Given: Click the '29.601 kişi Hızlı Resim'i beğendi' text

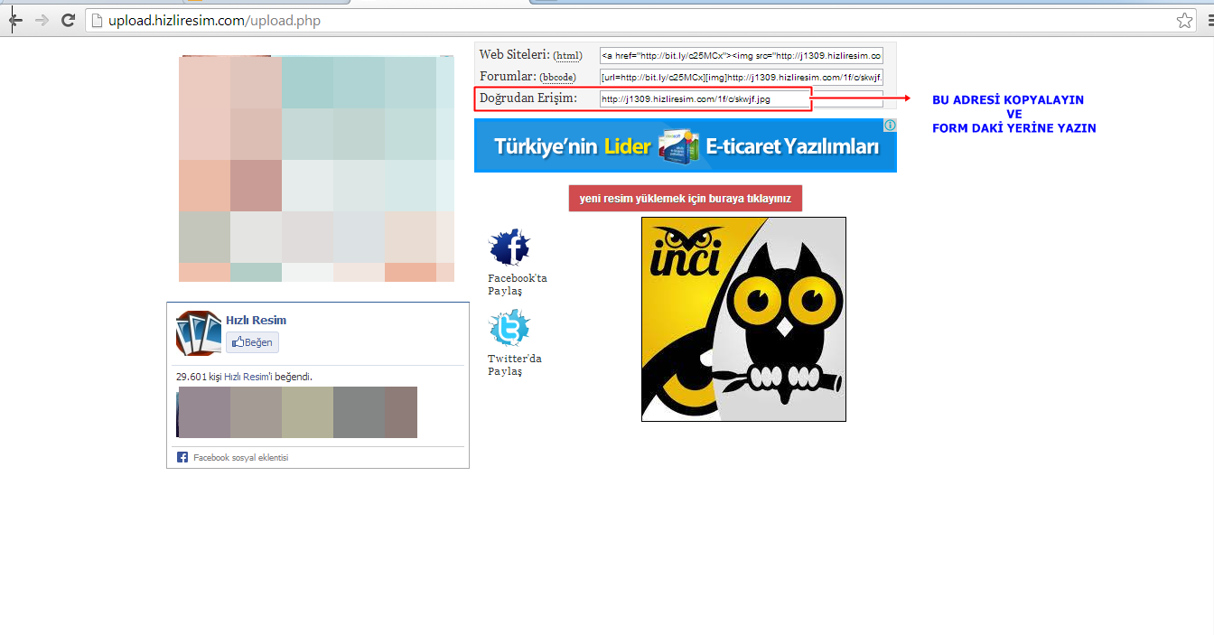Looking at the screenshot, I should coord(244,377).
